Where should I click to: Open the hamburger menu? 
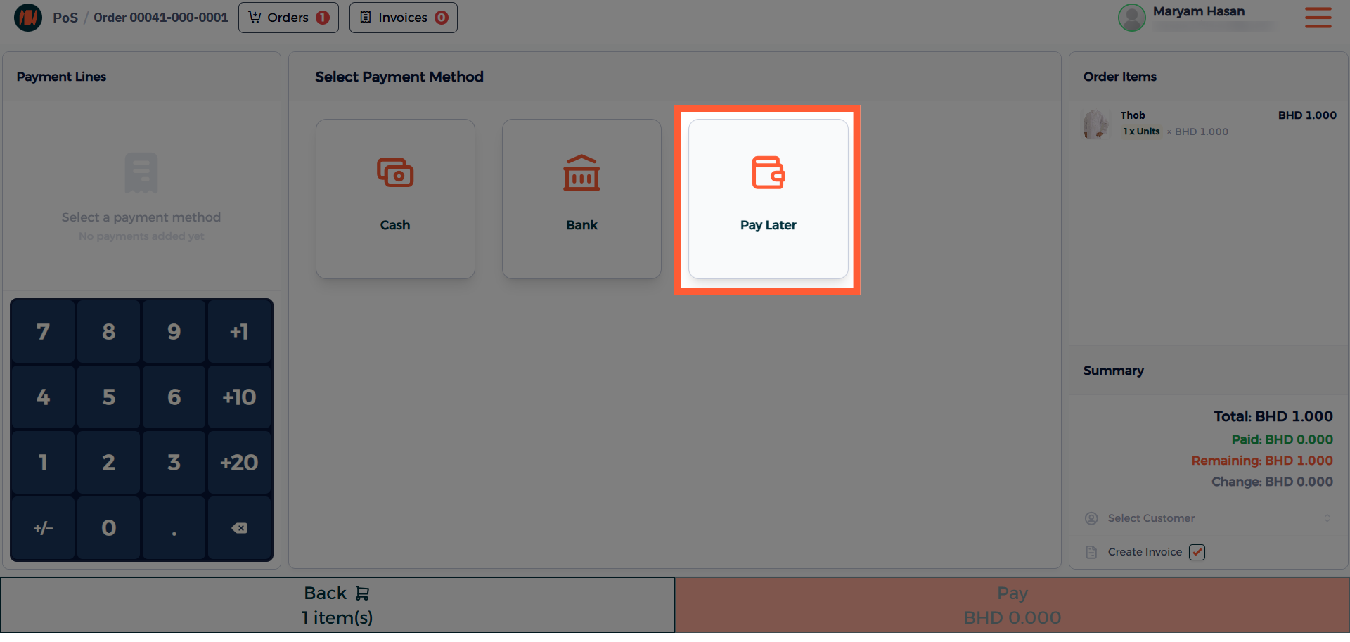1318,18
